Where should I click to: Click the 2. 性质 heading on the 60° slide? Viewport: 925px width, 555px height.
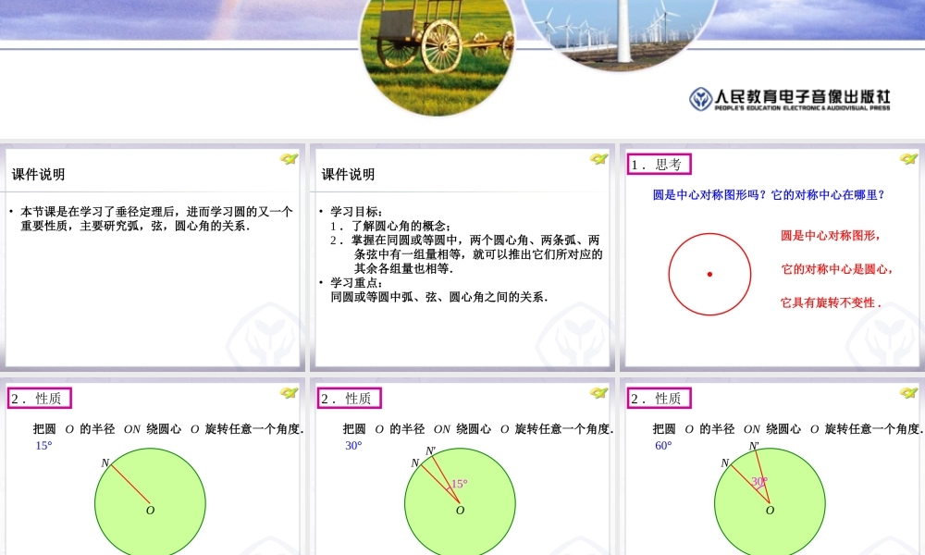tap(659, 398)
